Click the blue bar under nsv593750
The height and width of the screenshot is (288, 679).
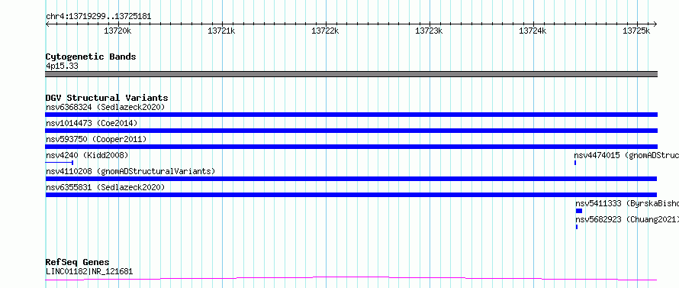click(x=351, y=147)
